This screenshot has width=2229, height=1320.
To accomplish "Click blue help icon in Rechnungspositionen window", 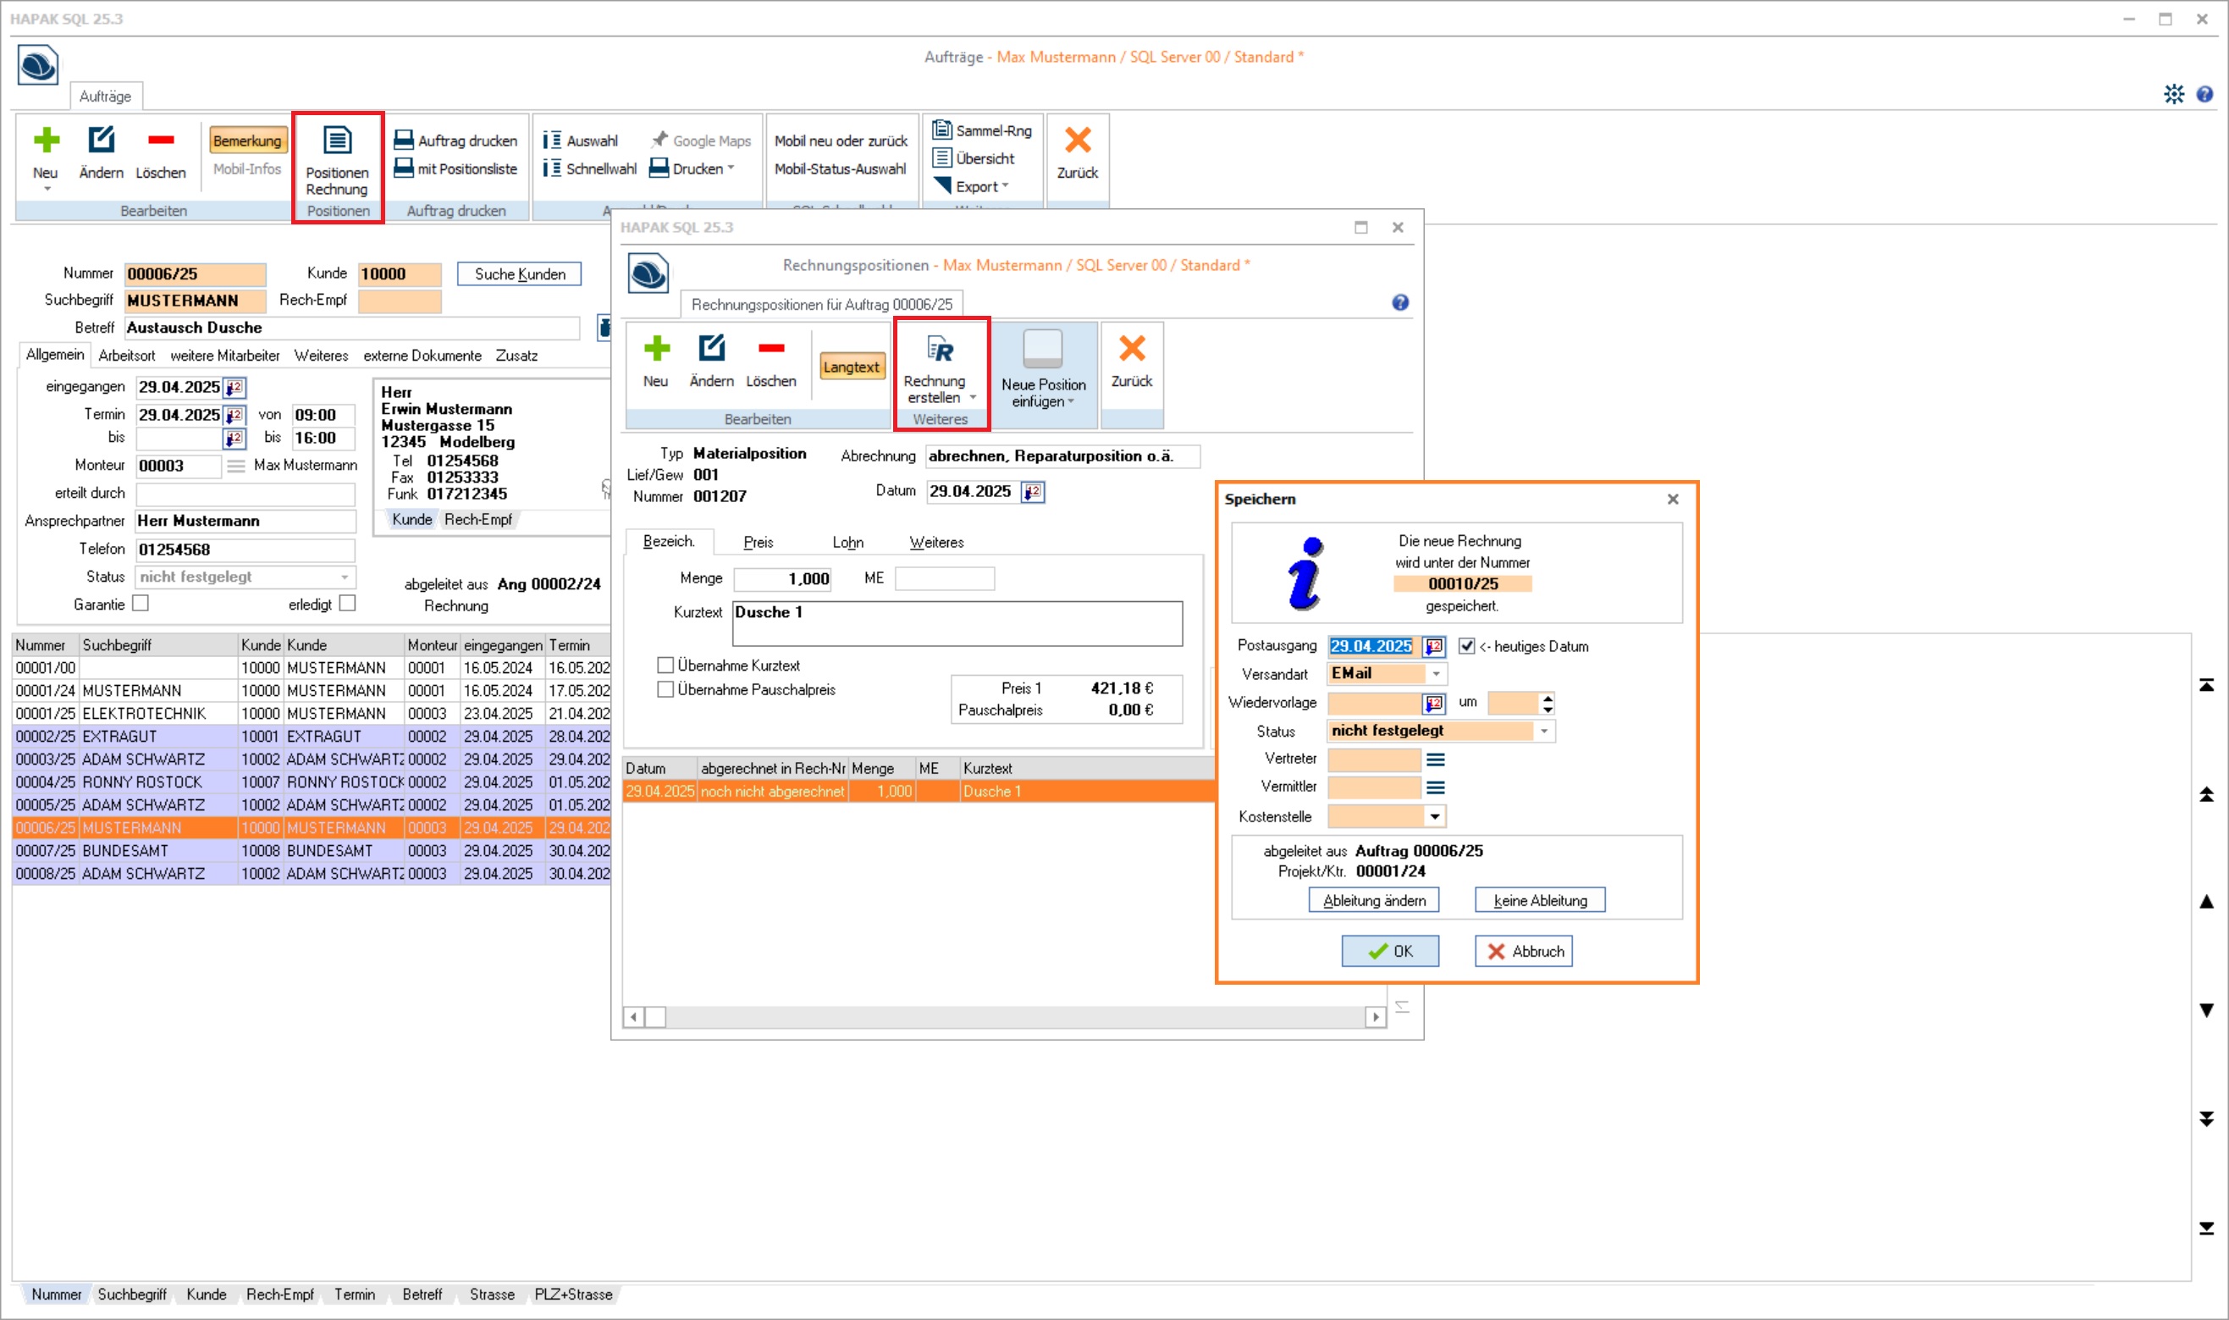I will pyautogui.click(x=1399, y=303).
